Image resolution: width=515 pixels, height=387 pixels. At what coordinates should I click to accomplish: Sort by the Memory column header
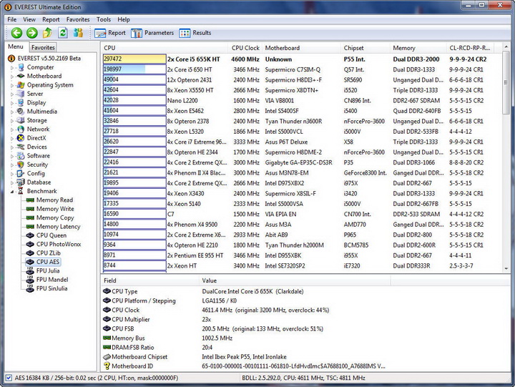(x=418, y=48)
